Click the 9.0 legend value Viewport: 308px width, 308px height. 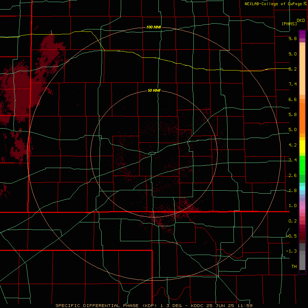click(x=293, y=54)
